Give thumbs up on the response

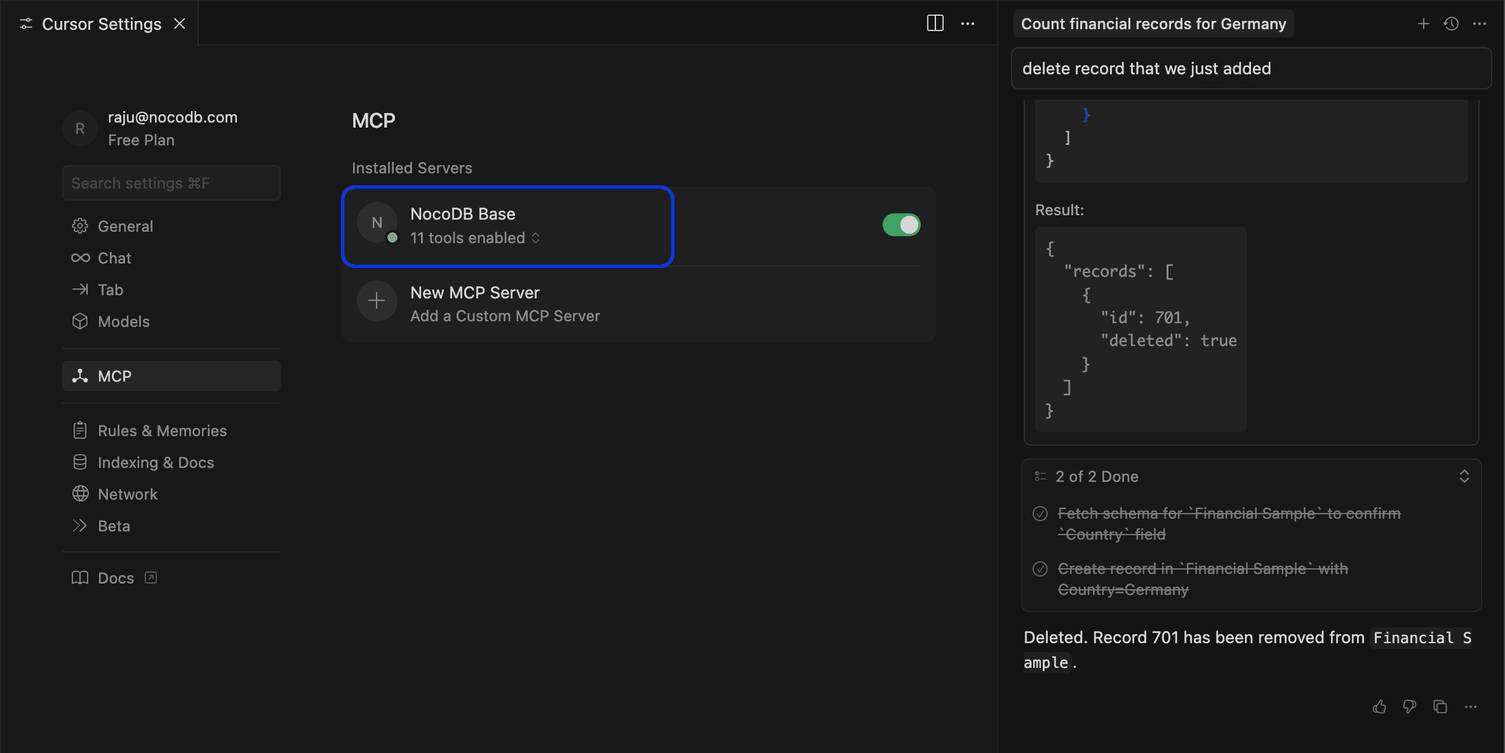tap(1379, 707)
